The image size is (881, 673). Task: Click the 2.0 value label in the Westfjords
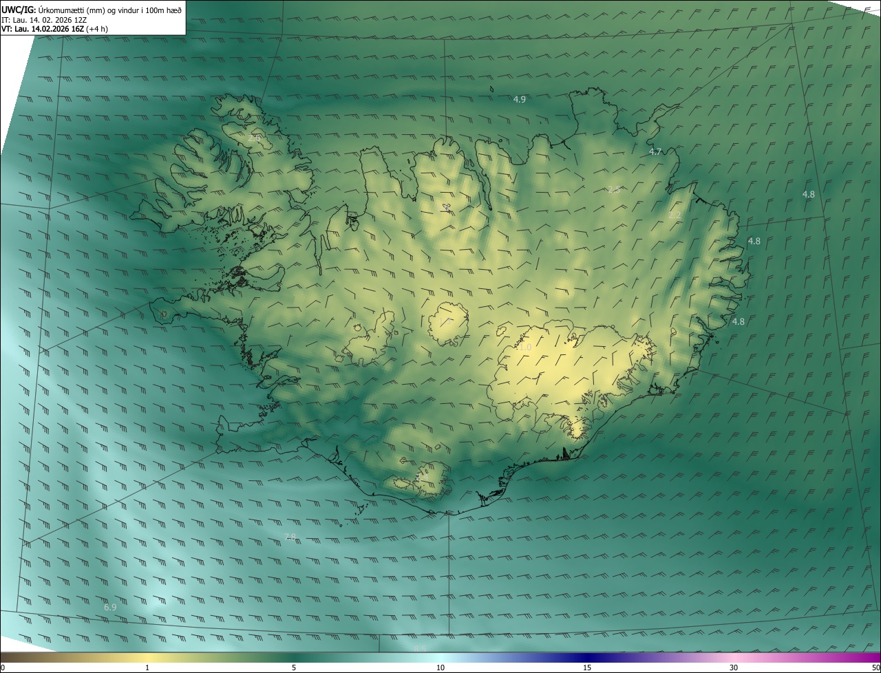pyautogui.click(x=254, y=138)
